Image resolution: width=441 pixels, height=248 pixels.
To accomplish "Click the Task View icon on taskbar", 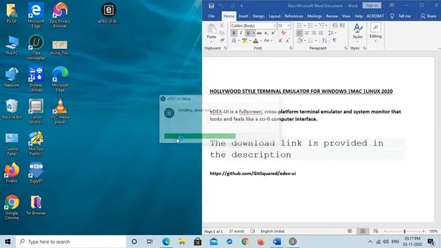I will 150,242.
